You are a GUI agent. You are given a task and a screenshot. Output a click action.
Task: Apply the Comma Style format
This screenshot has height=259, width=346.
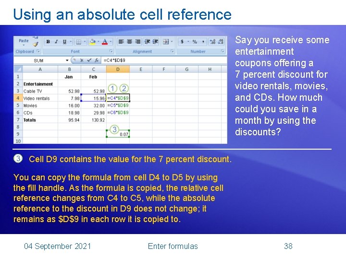click(x=203, y=42)
